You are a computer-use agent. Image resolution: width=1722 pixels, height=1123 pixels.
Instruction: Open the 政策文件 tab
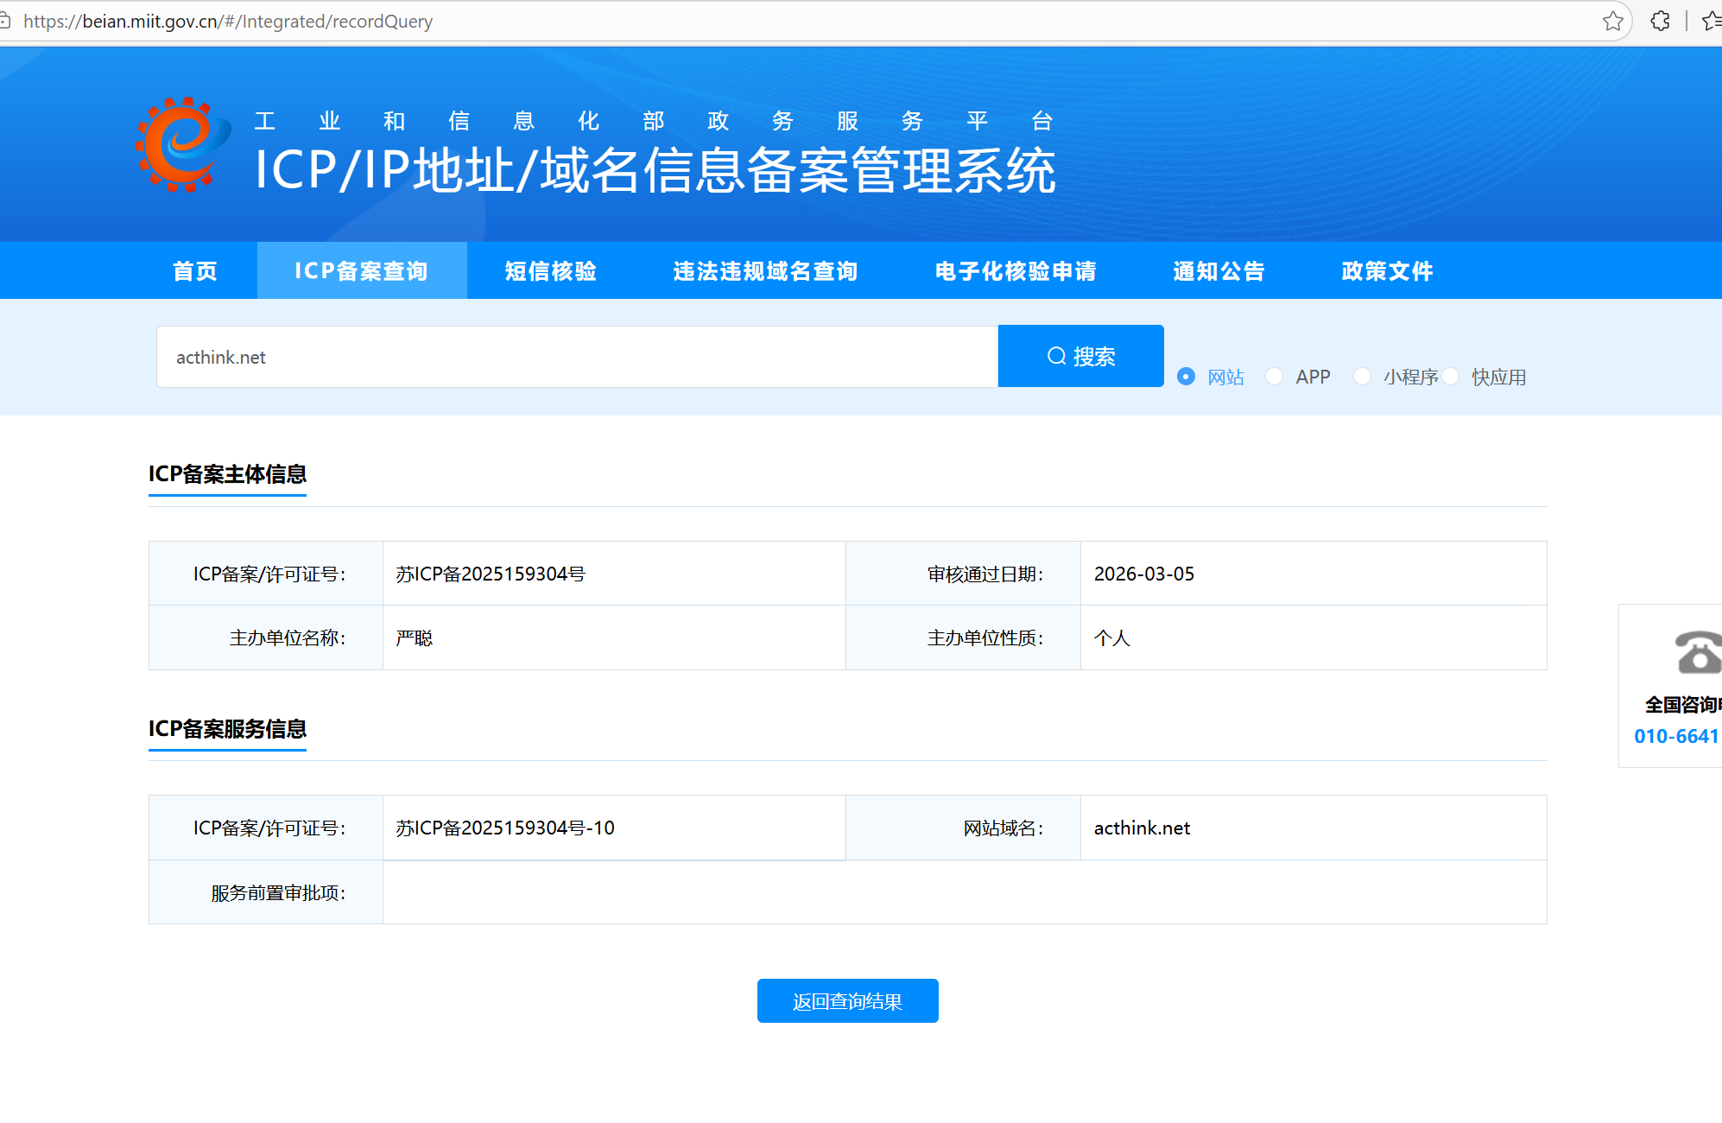1387,271
